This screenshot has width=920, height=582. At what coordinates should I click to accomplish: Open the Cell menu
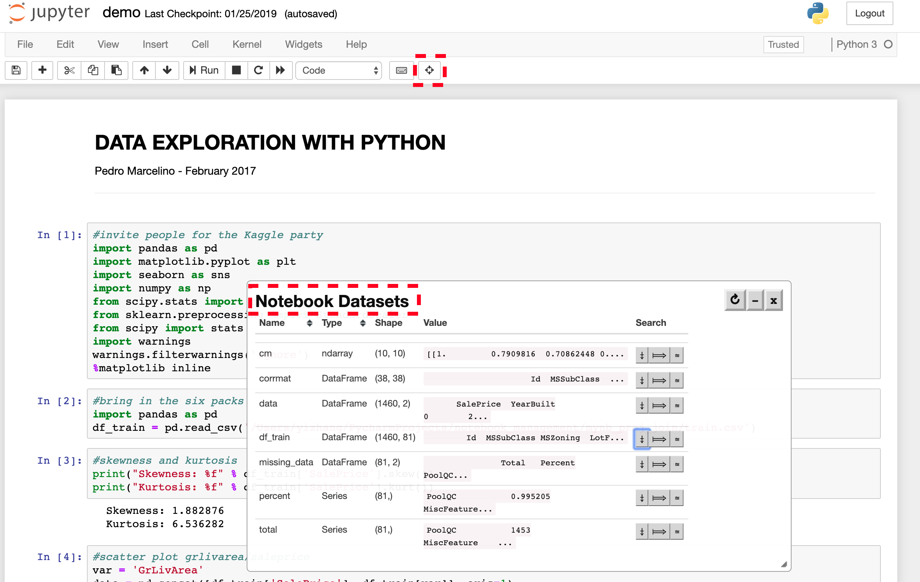tap(200, 44)
